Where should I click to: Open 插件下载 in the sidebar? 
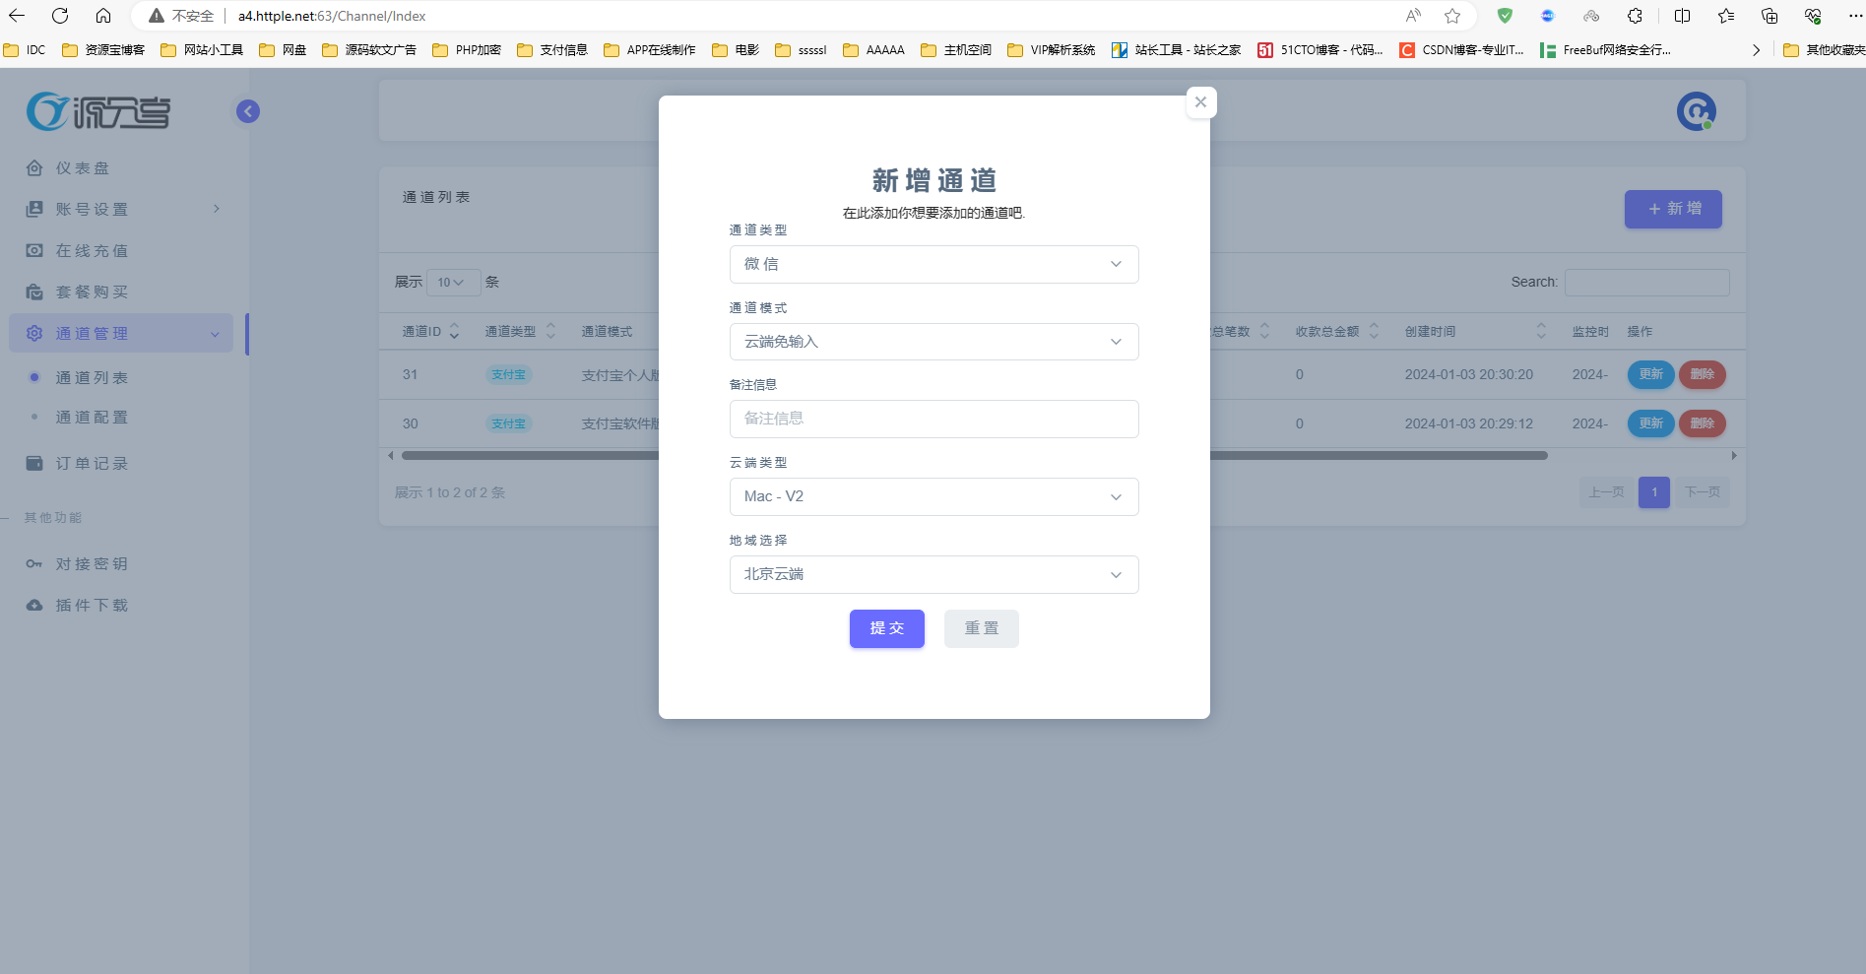(x=92, y=606)
